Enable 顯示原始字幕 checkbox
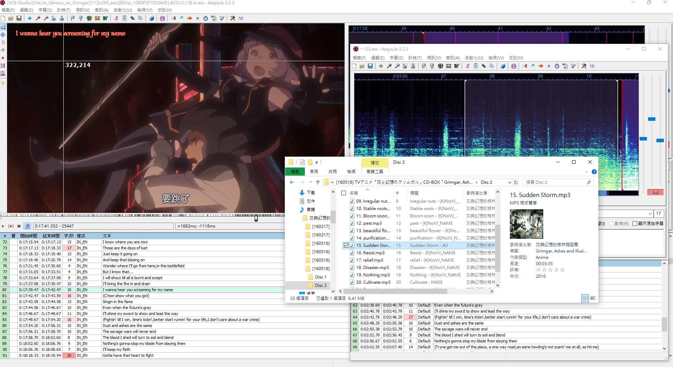Viewport: 673px width, 367px height. click(x=635, y=224)
